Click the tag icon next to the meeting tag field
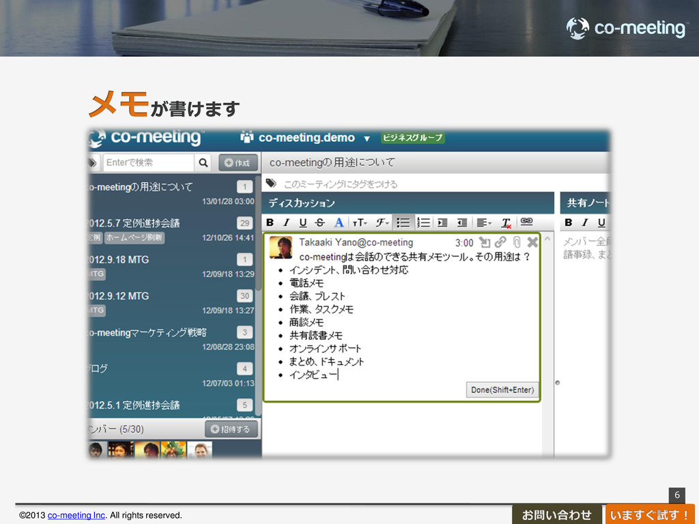This screenshot has height=524, width=699. [x=271, y=183]
